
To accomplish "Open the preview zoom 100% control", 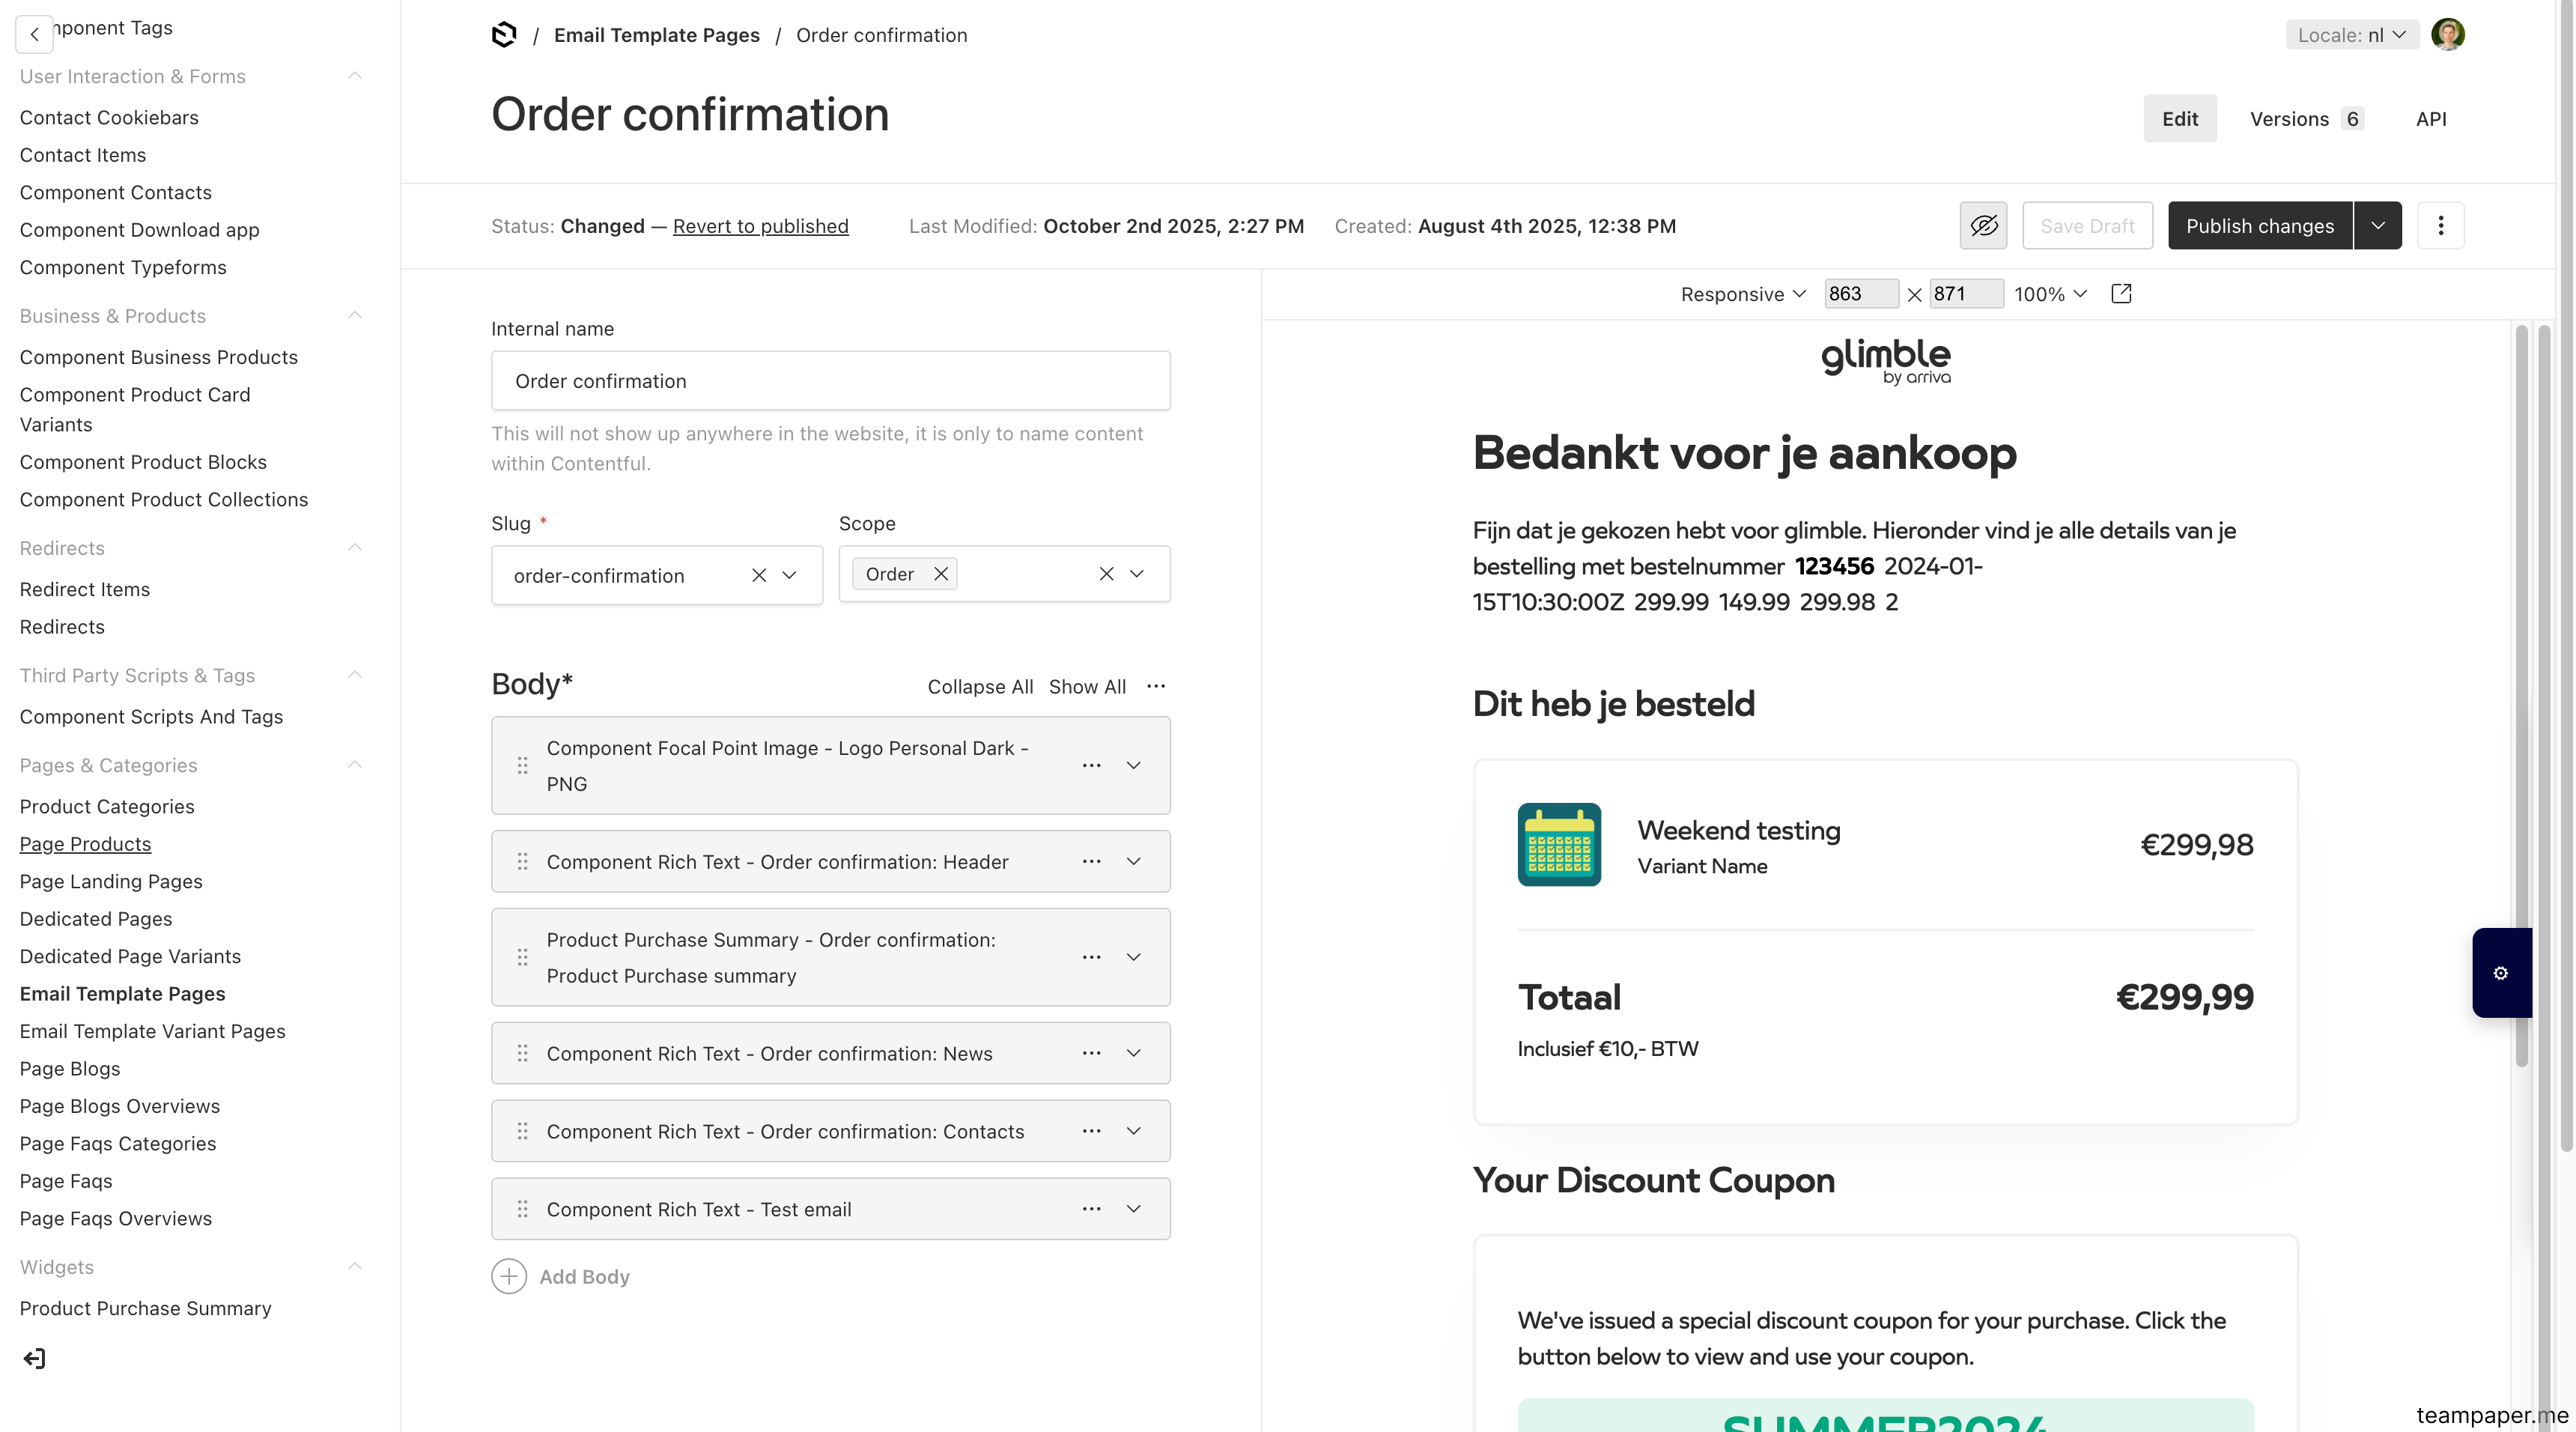I will (2050, 294).
